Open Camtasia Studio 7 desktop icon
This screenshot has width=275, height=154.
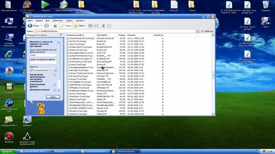(x=9, y=121)
